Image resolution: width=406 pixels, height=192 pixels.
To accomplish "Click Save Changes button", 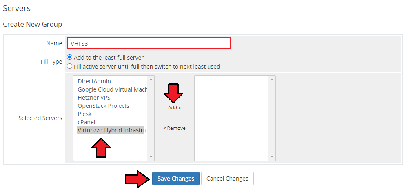I will click(176, 179).
